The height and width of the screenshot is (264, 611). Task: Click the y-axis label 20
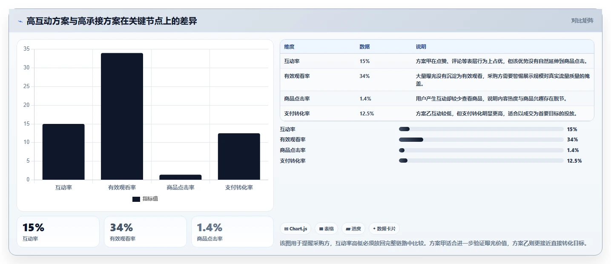(x=26, y=105)
